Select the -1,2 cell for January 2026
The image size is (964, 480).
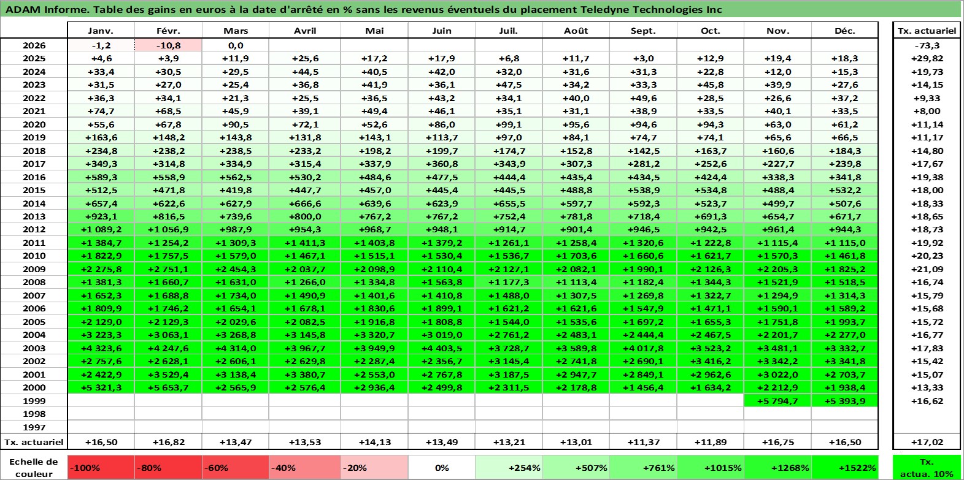101,45
